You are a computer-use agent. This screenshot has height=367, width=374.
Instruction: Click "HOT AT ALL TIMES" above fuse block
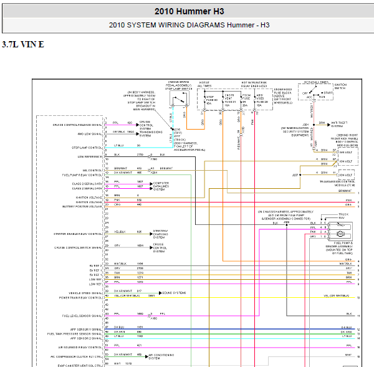pyautogui.click(x=204, y=84)
